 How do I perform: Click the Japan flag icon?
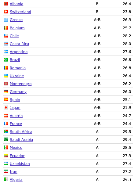6,107
